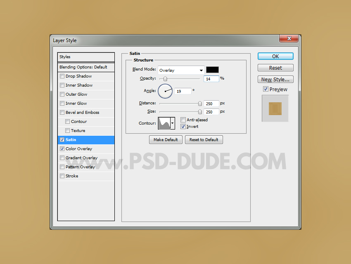Screen dimensions: 351x264
Task: Tick the Stroke checkbox
Action: (62, 176)
